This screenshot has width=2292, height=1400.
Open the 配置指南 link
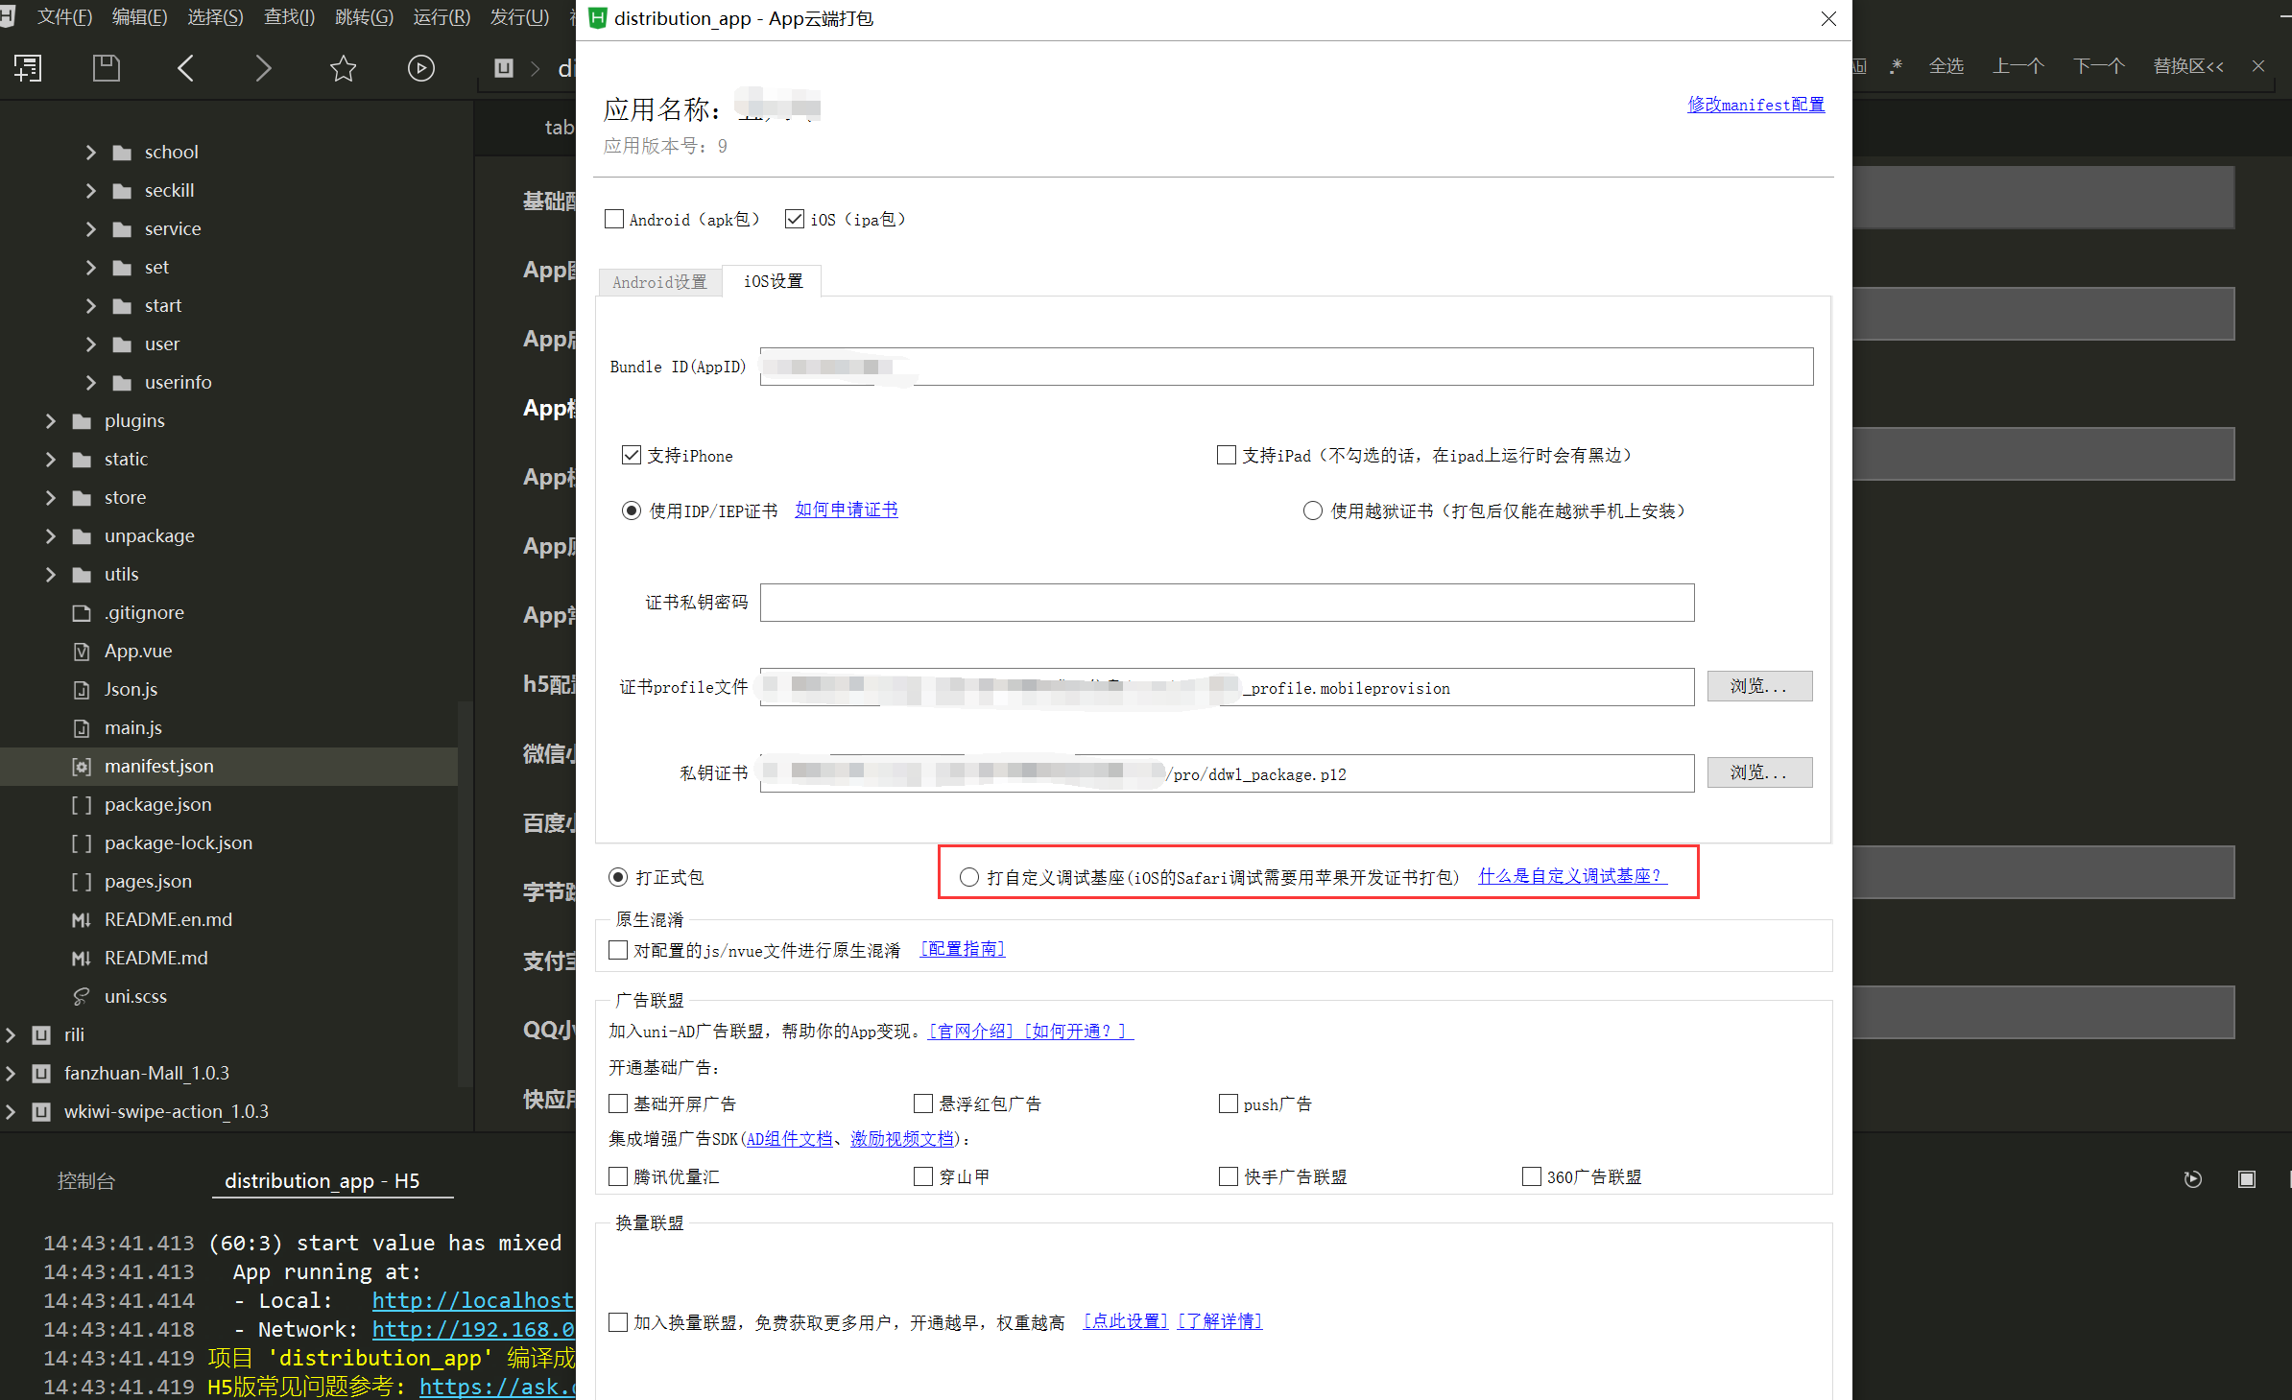click(963, 949)
